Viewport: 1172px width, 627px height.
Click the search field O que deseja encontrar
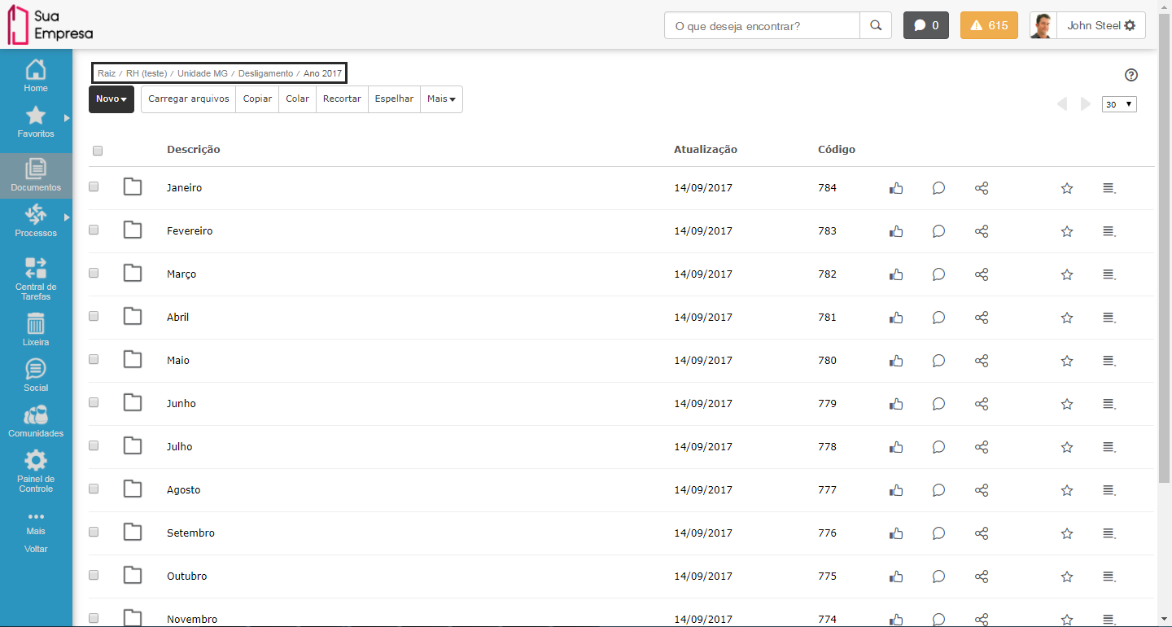coord(762,26)
